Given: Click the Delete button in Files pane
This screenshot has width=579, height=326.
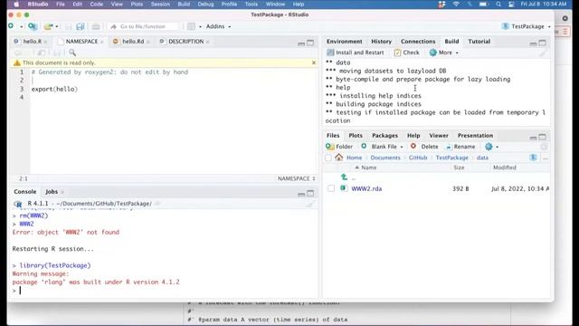Looking at the screenshot, I should [x=424, y=147].
